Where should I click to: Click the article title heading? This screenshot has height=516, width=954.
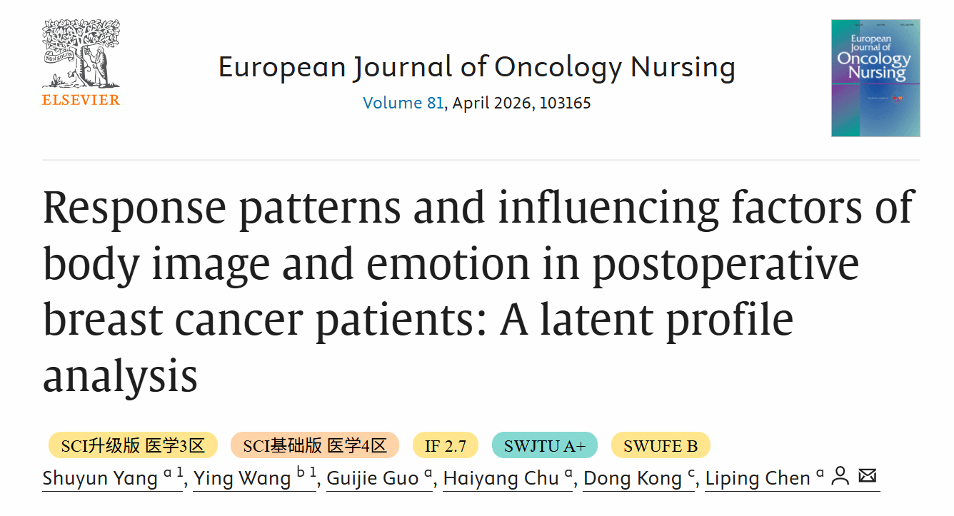click(476, 291)
